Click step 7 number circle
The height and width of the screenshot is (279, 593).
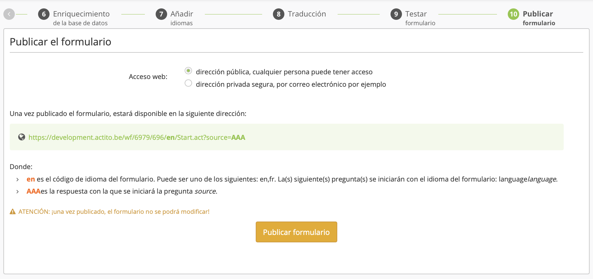coord(161,14)
